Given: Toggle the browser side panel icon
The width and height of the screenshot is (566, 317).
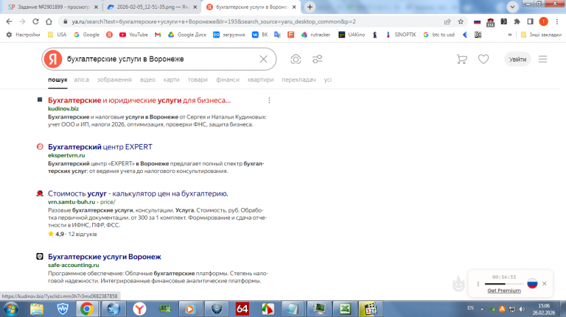Looking at the screenshot, I should click(531, 21).
